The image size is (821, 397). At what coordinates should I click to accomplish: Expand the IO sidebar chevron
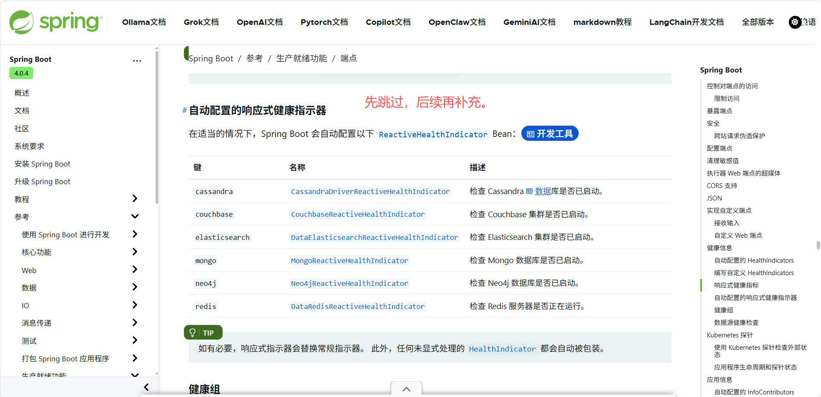[135, 305]
